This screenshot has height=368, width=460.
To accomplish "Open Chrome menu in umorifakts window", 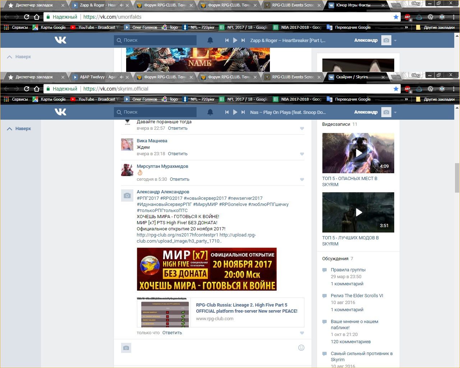I will [x=454, y=17].
